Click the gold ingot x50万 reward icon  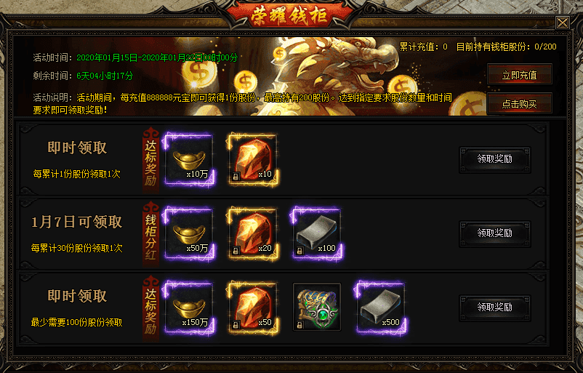coord(189,233)
